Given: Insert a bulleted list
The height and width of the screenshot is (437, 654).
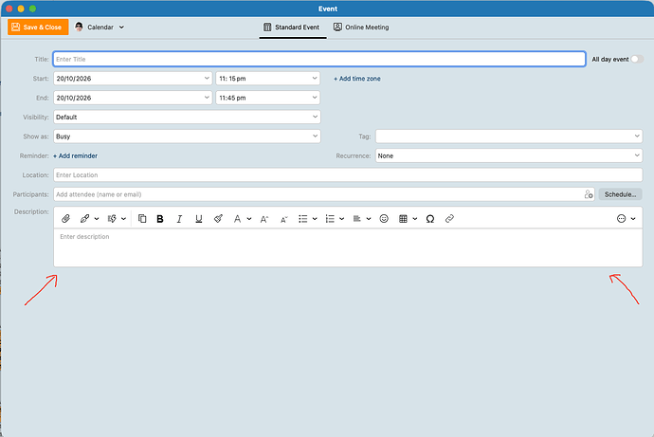Looking at the screenshot, I should tap(302, 218).
